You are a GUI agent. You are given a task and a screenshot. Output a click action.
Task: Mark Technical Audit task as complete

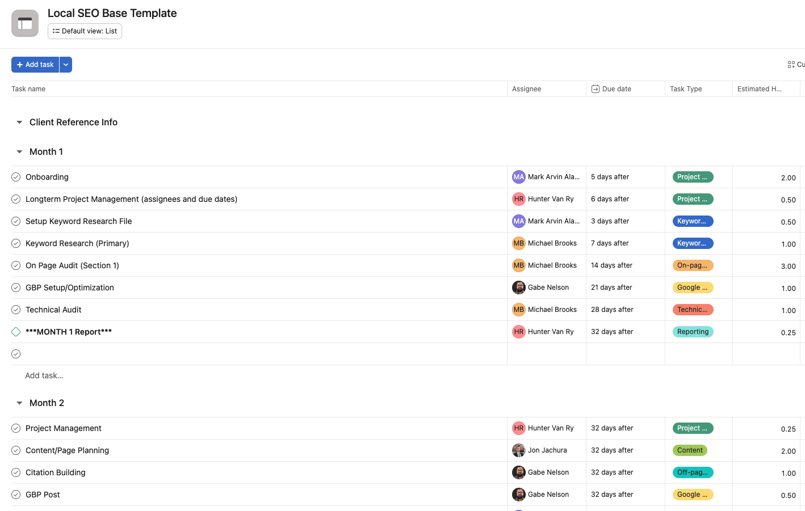click(x=16, y=310)
